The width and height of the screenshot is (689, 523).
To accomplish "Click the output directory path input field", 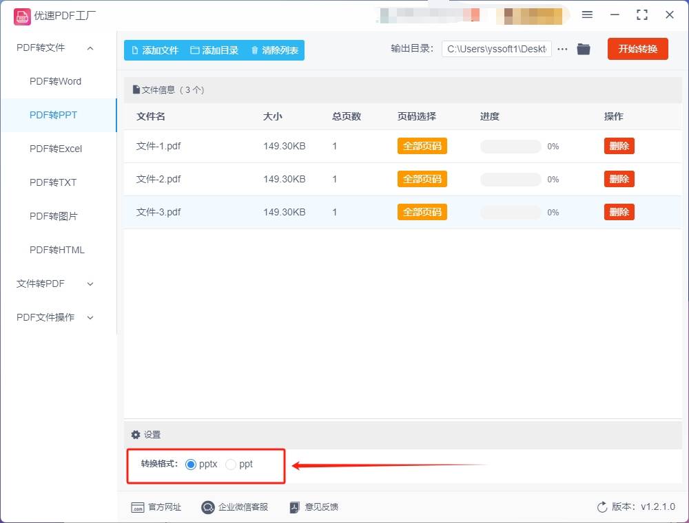I will tap(496, 49).
